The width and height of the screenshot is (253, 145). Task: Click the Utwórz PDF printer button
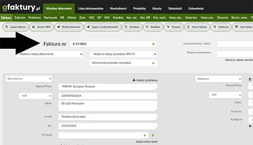point(41,27)
